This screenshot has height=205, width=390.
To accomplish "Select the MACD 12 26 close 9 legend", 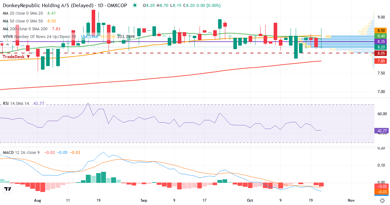I will [x=22, y=152].
